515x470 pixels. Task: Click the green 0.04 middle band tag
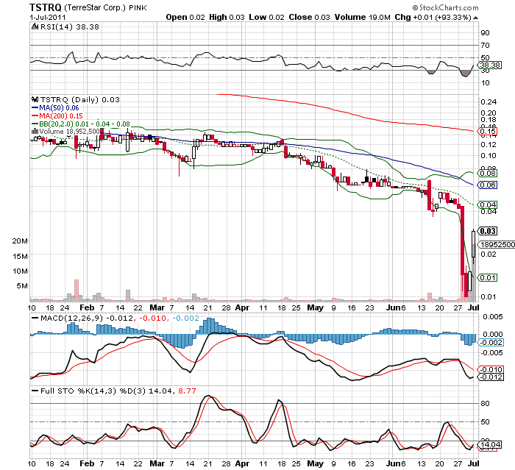tap(487, 204)
